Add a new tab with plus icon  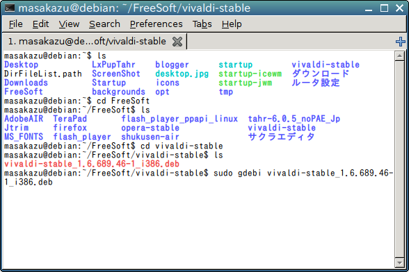[x=401, y=42]
